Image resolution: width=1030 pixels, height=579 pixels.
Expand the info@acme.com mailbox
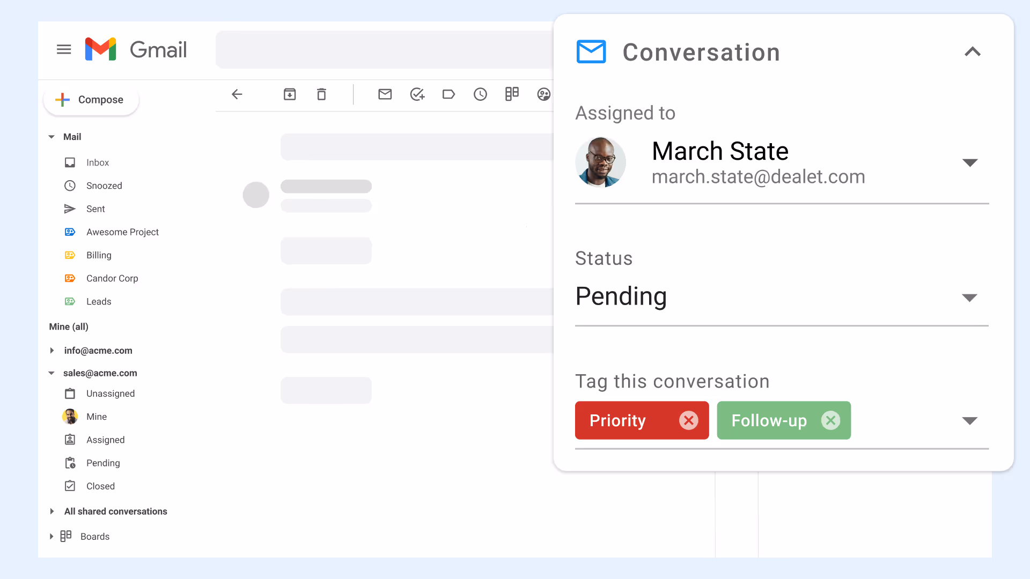click(x=52, y=351)
